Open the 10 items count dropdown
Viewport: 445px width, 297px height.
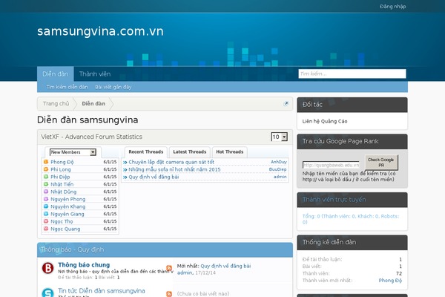click(x=280, y=137)
